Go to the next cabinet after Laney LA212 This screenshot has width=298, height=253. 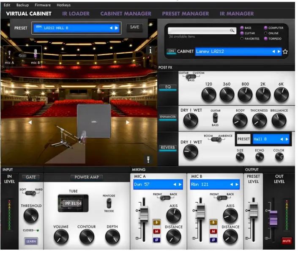tap(279, 52)
